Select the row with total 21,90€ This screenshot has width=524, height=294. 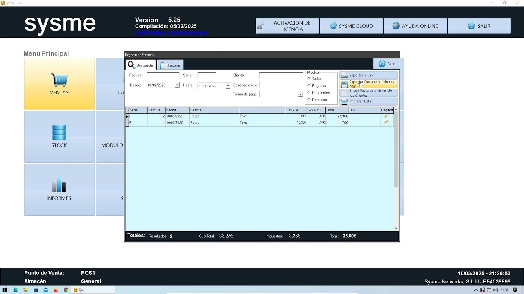click(x=260, y=116)
